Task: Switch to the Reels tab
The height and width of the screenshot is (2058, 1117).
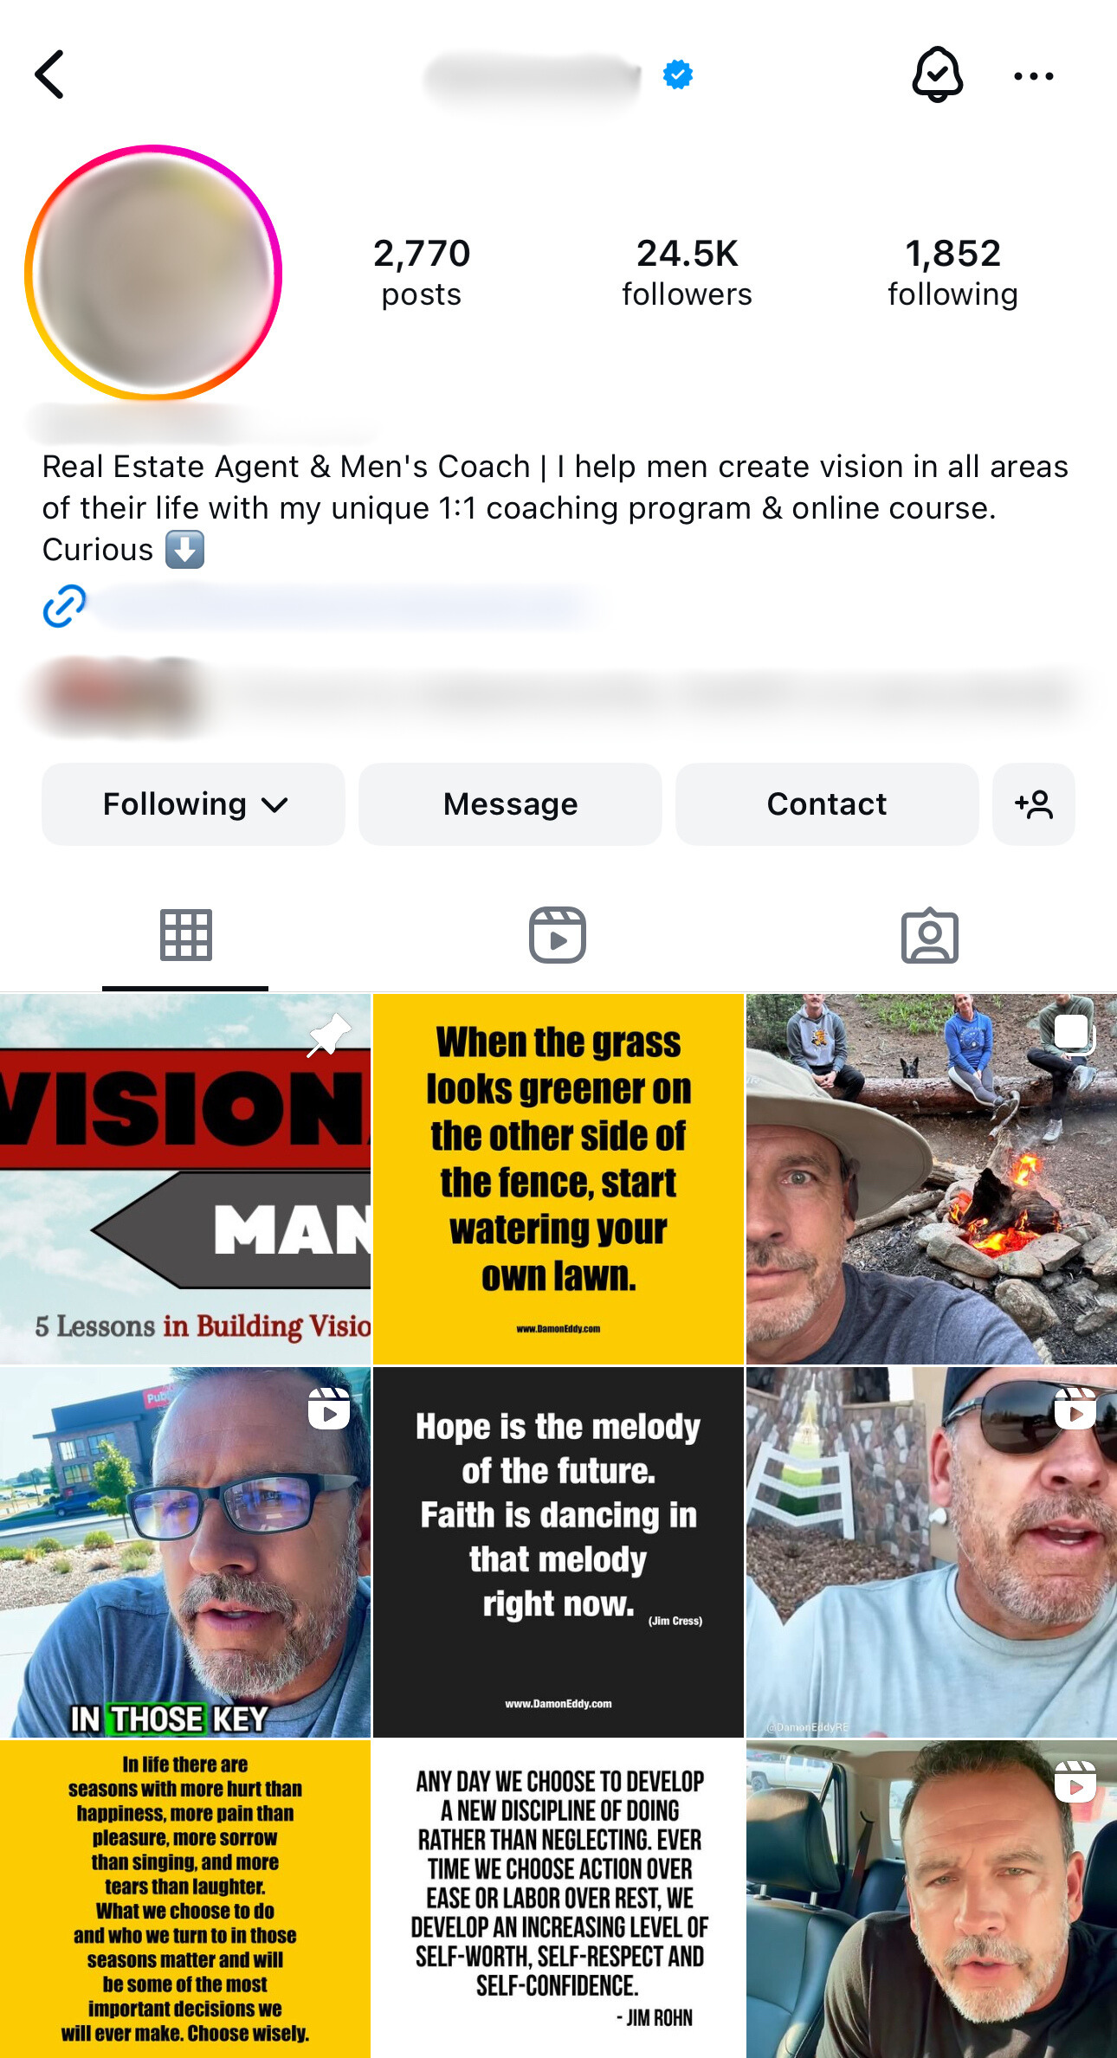Action: click(558, 936)
